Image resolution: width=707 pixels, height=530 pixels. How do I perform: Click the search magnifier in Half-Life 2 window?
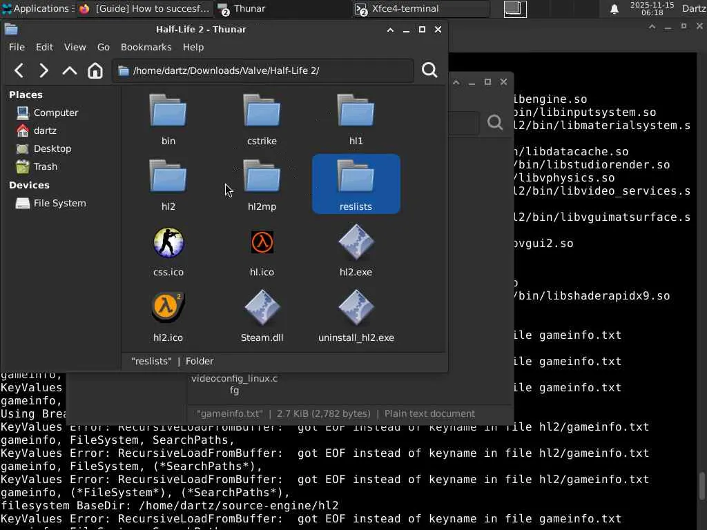[429, 70]
